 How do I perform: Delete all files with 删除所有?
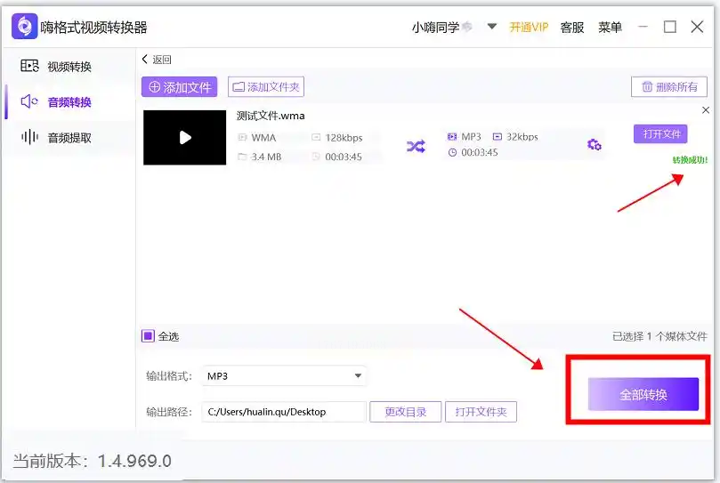coord(669,87)
